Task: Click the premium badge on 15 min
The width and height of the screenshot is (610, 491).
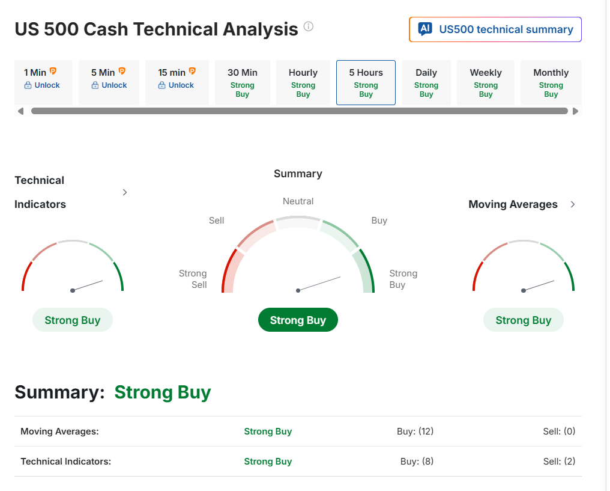Action: (192, 72)
